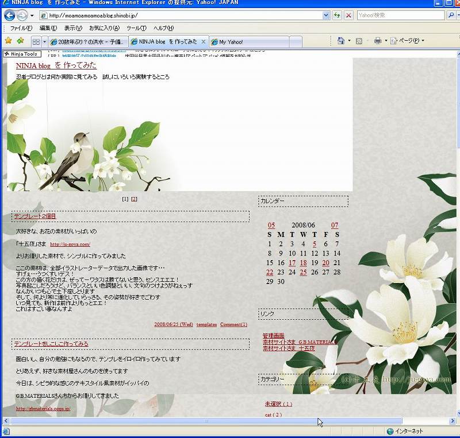The height and width of the screenshot is (438, 460).
Task: Click the Yahoo search box
Action: [x=401, y=15]
